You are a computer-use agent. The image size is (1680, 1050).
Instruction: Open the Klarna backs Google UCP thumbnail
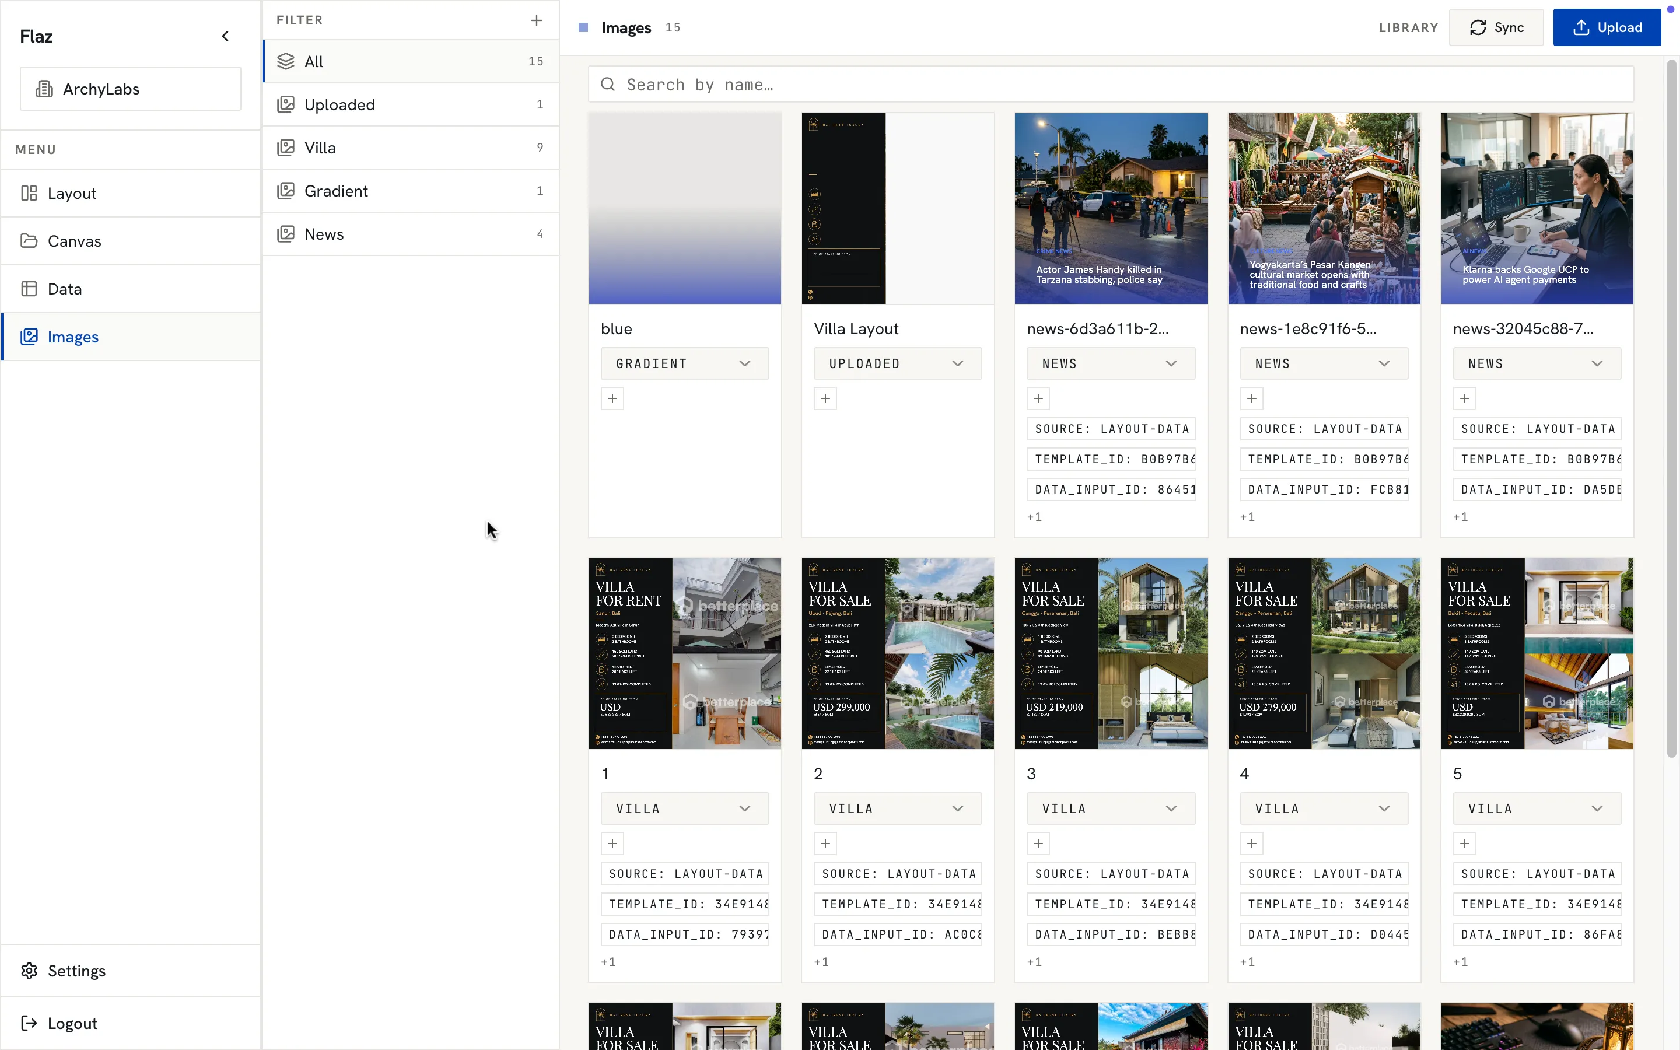point(1537,208)
